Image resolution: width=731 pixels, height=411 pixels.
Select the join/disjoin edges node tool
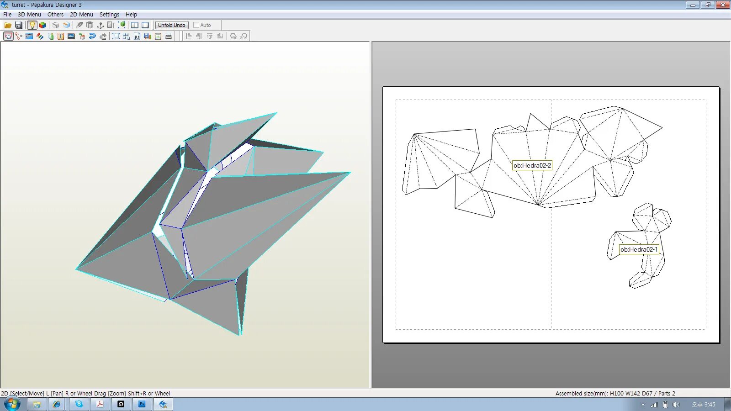click(19, 36)
